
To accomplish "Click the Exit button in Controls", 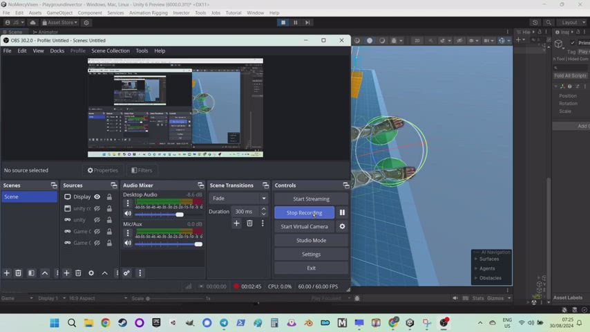I will coord(311,268).
